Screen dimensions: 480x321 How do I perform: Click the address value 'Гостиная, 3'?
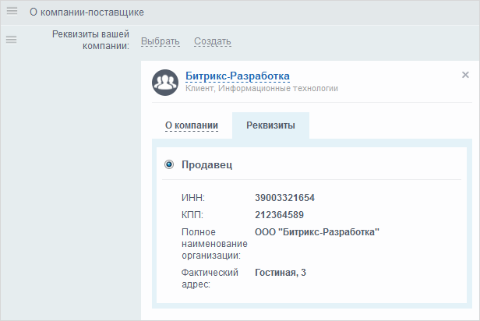[281, 273]
